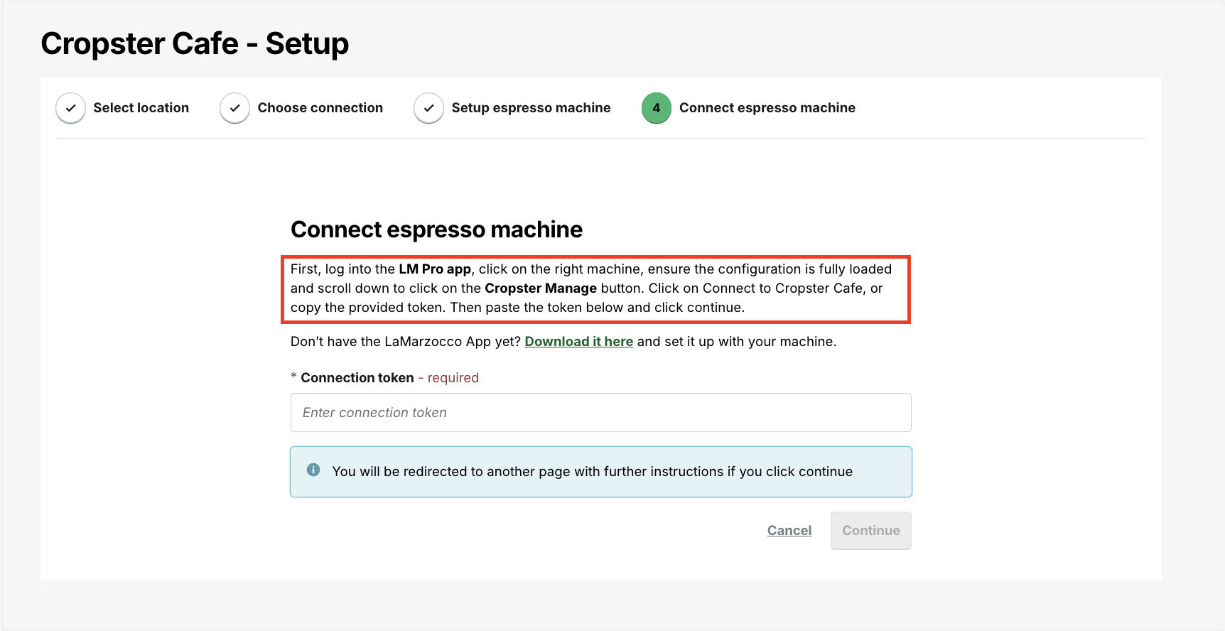Select the Connect espresso machine step label

click(767, 108)
